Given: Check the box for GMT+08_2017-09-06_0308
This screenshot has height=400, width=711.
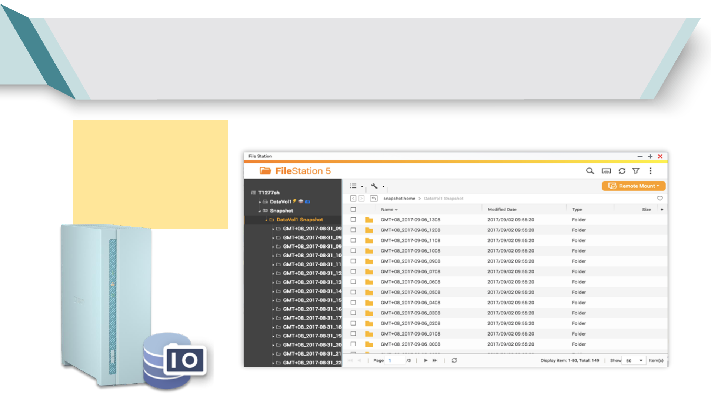Looking at the screenshot, I should point(353,313).
